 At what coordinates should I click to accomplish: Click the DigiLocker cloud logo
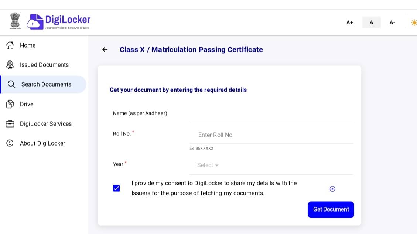pyautogui.click(x=34, y=21)
